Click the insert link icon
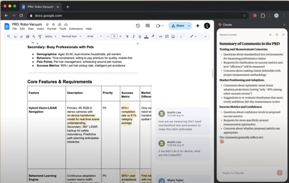This screenshot has height=183, width=289. (160, 36)
